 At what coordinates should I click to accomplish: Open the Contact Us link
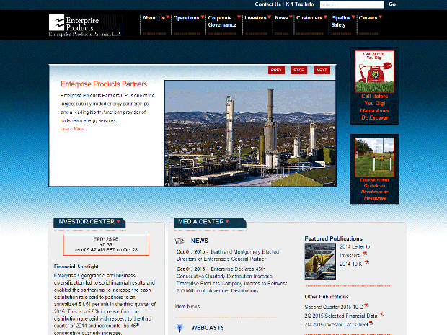click(x=267, y=4)
